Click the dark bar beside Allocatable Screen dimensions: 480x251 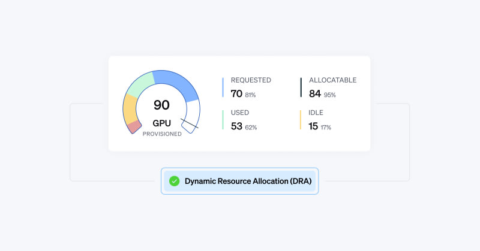(x=301, y=87)
